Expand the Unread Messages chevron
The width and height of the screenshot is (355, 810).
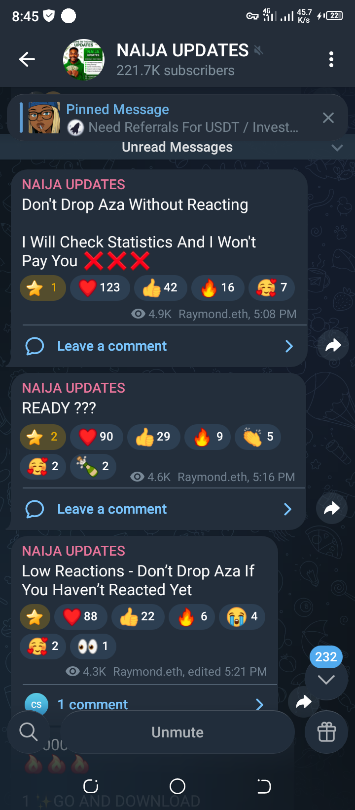[x=337, y=148]
